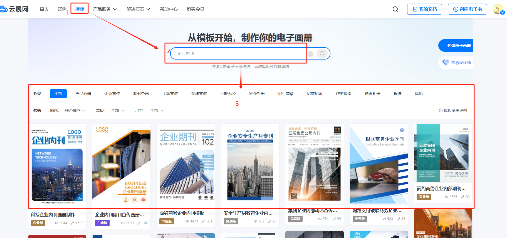Click the 云展网 logo

coord(14,9)
